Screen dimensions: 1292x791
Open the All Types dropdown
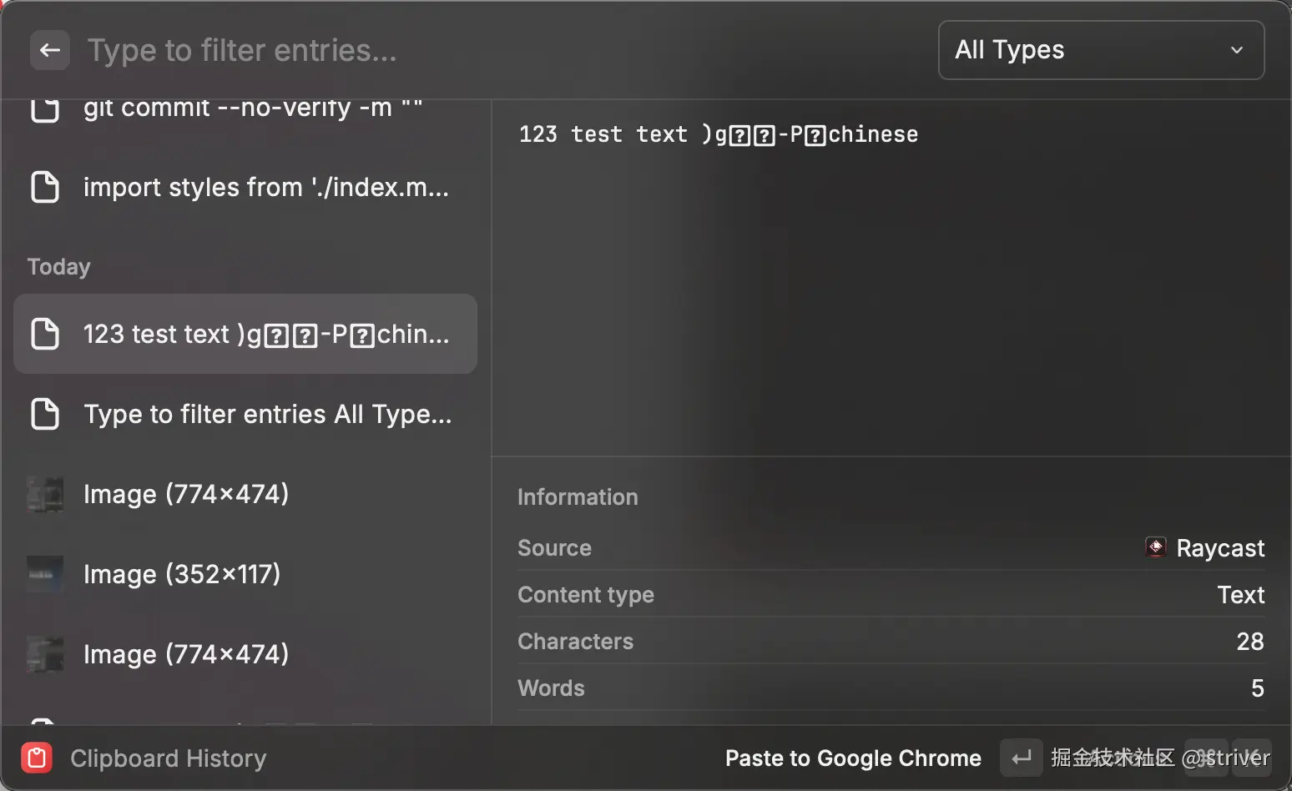click(x=1101, y=50)
